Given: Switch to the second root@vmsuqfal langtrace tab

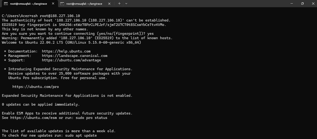Looking at the screenshot, I should (85, 4).
